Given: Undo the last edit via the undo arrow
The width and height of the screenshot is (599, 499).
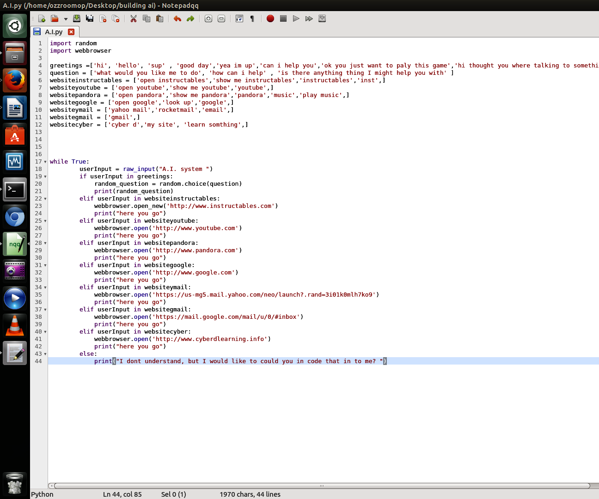Looking at the screenshot, I should pyautogui.click(x=177, y=18).
